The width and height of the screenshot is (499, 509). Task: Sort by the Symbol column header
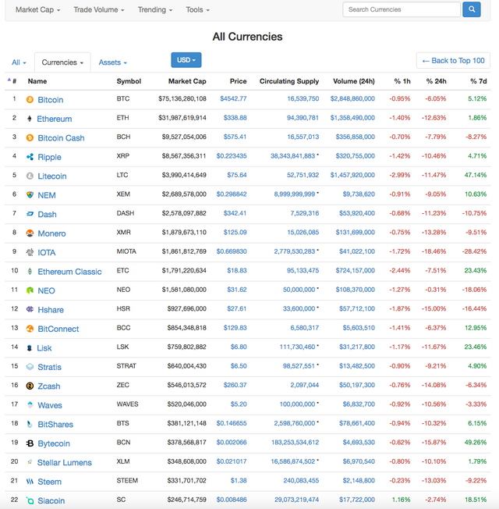[x=129, y=81]
